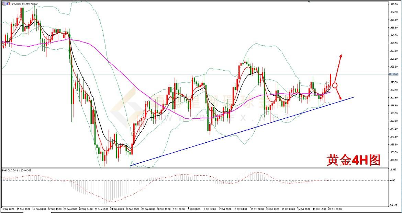This screenshot has height=213, width=402.
Task: Click the current price tag 1919.55
Action: tap(393, 74)
